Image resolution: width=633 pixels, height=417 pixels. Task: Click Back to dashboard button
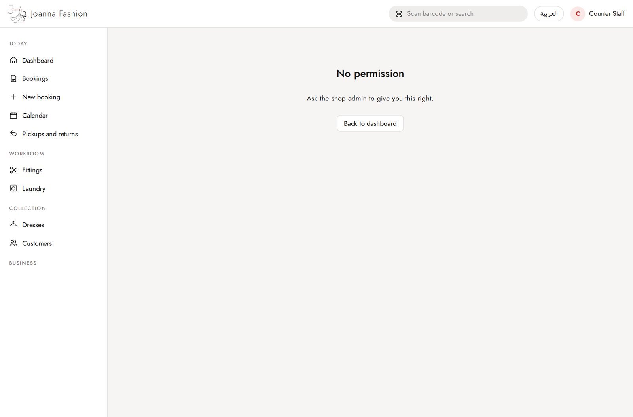[370, 123]
